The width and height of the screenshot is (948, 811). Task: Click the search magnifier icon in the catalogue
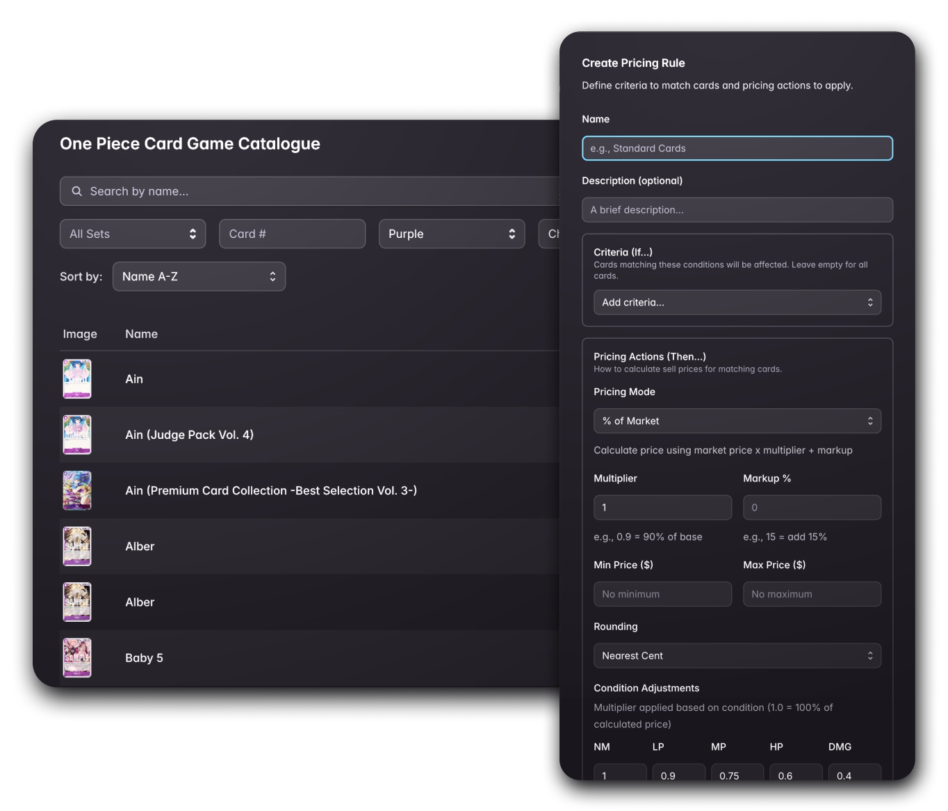click(77, 191)
